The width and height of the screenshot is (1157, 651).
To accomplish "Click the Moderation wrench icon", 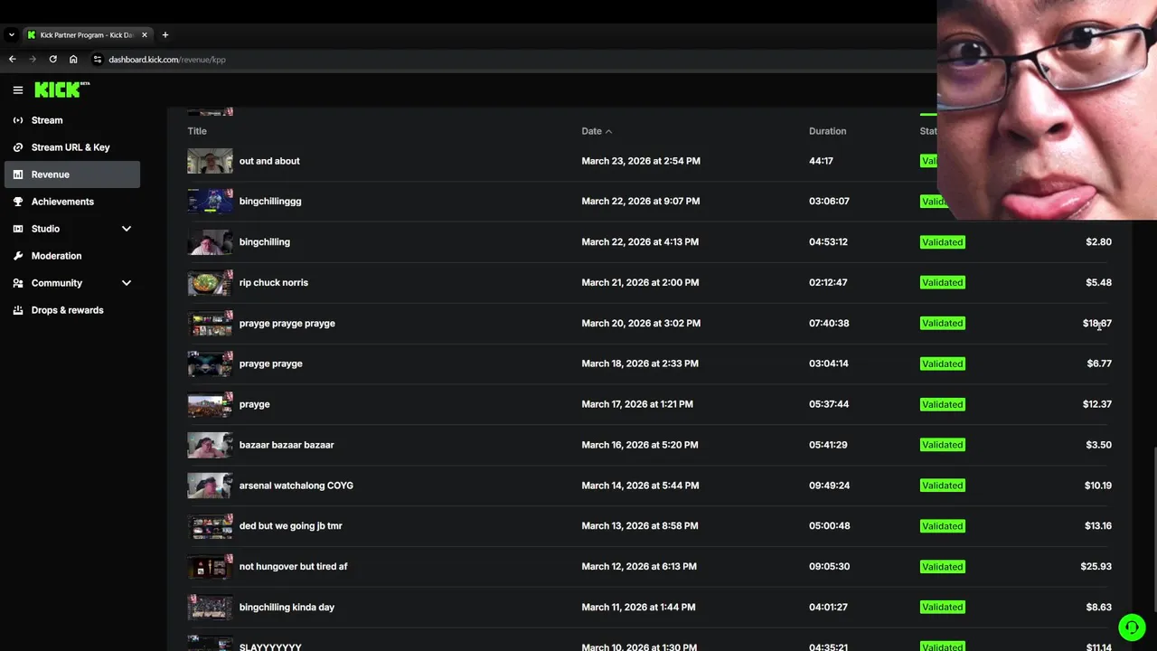I will click(18, 256).
